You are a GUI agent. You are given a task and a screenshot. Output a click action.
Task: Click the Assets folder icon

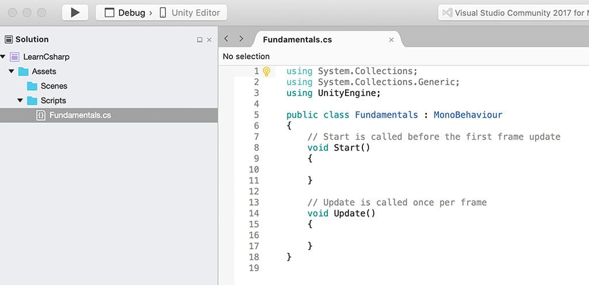24,72
